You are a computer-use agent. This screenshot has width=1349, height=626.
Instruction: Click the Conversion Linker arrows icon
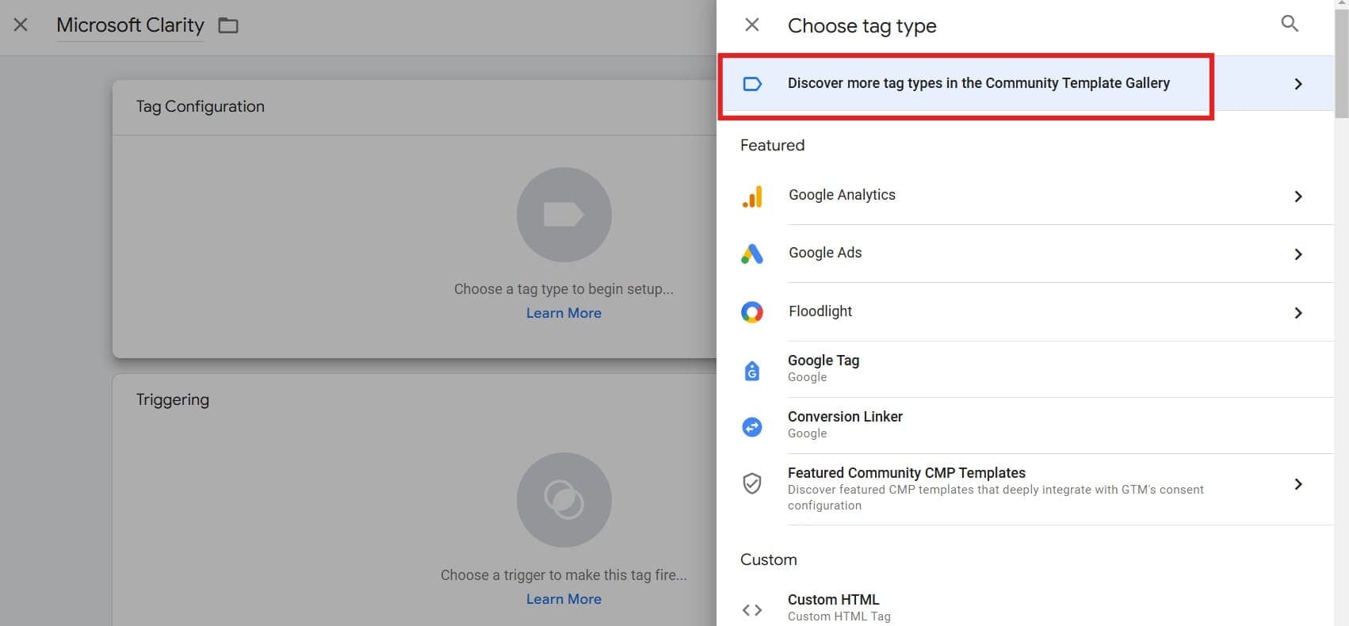pyautogui.click(x=752, y=426)
